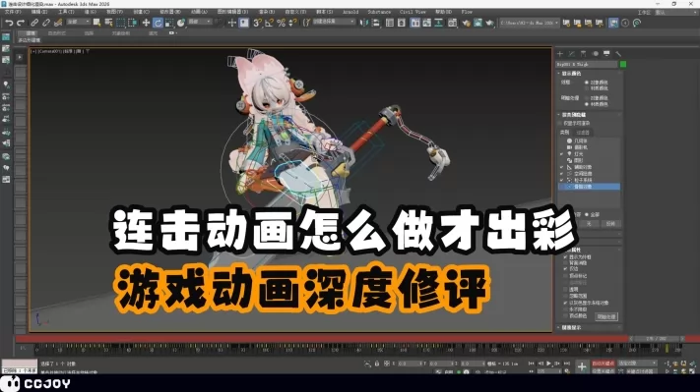
Task: Click the 反转 button in category list
Action: 610,224
